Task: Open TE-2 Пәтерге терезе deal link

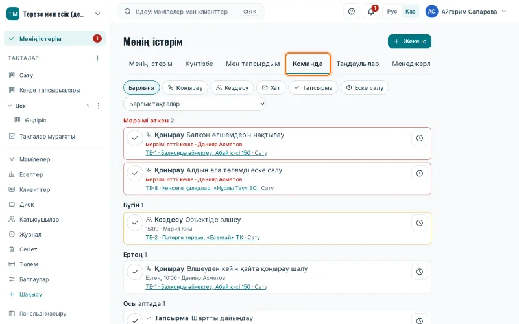Action: pos(202,237)
